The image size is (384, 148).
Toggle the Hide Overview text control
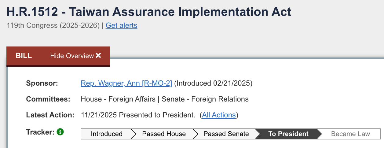[72, 56]
